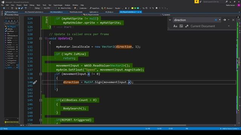Click the Undo toolbar icon

click(26, 8)
